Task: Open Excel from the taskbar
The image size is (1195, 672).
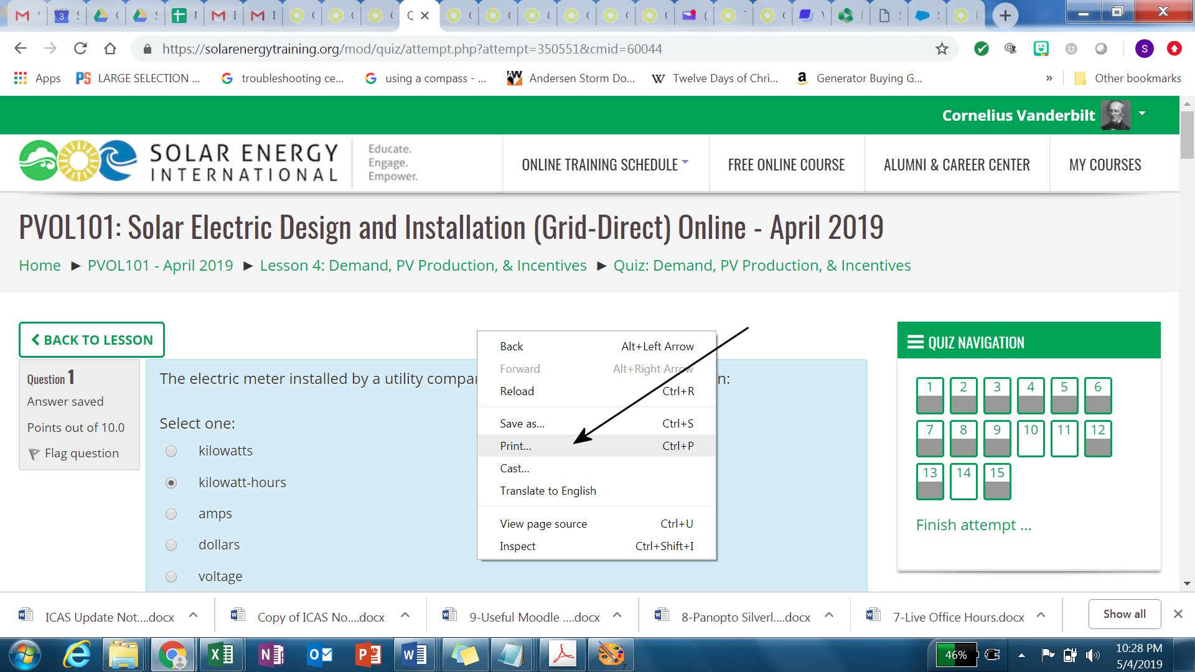Action: coord(221,655)
